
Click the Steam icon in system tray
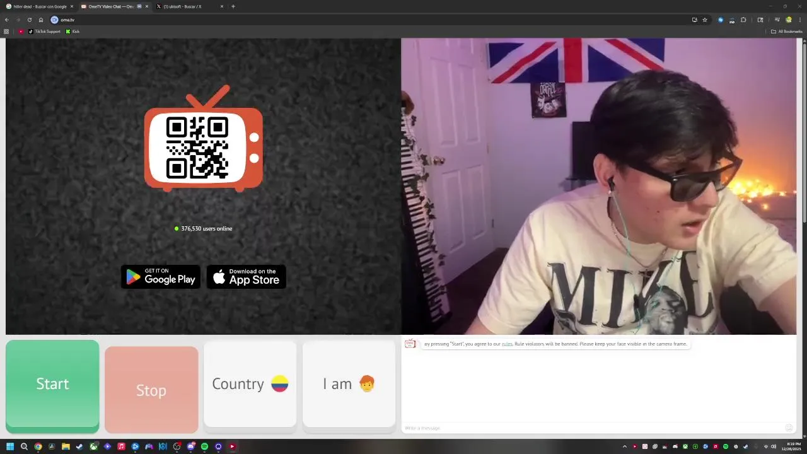pos(746,446)
